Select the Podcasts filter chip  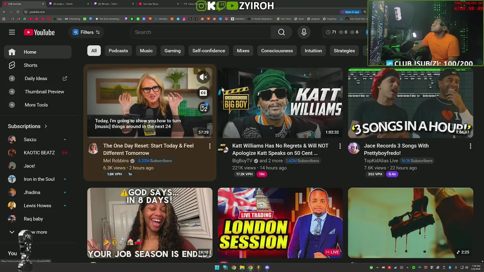118,51
